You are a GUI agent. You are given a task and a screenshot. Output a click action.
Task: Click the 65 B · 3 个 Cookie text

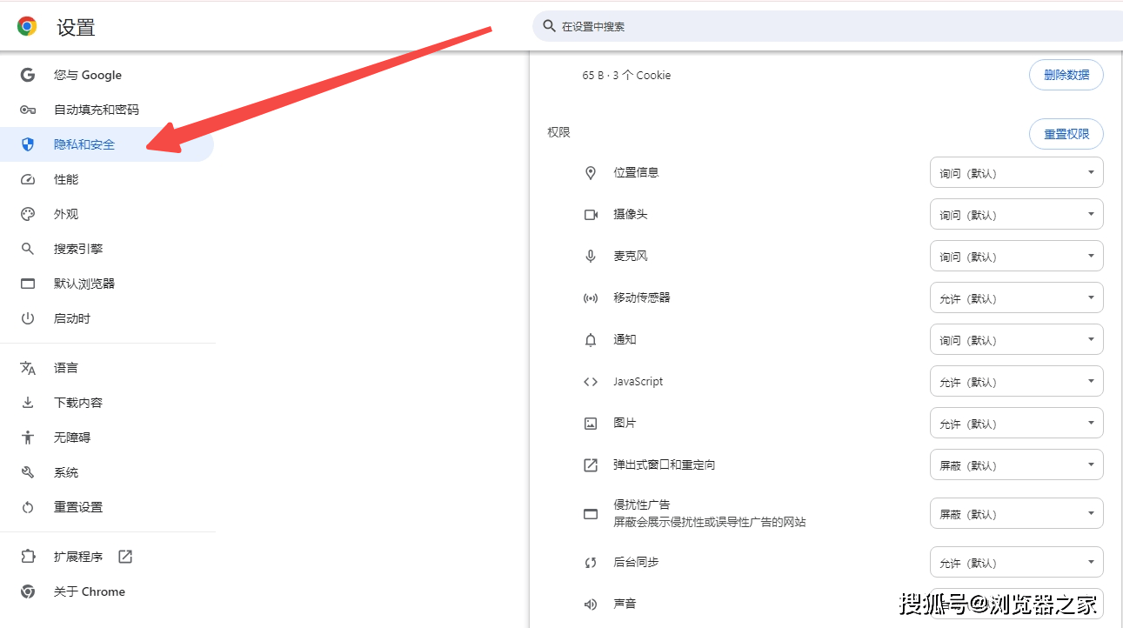coord(626,76)
